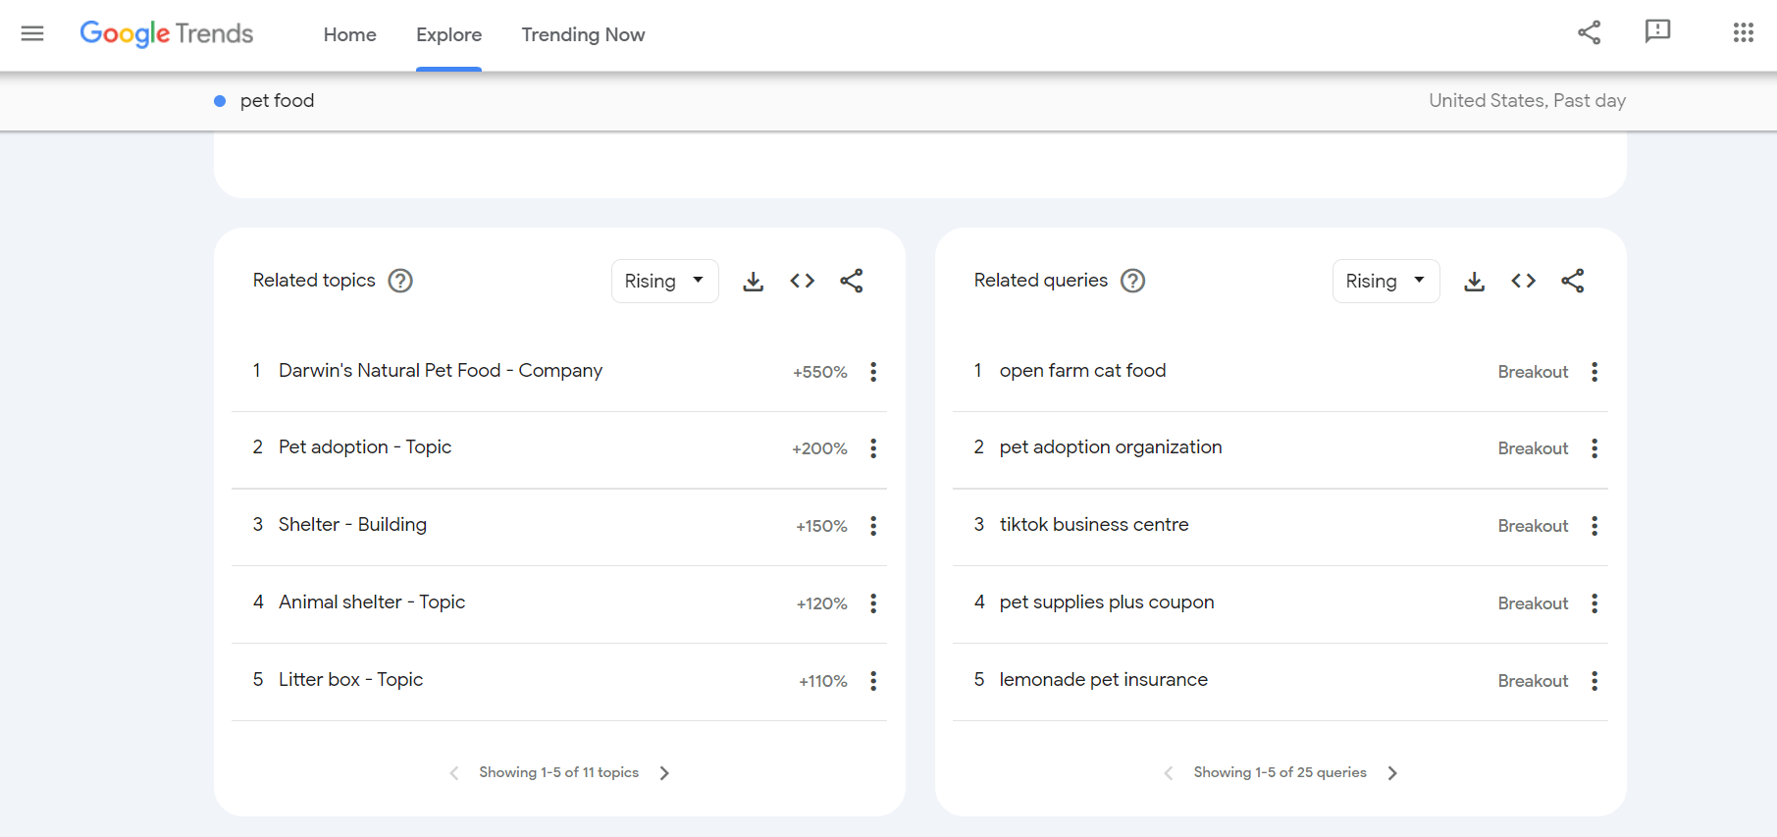Open tiktok business centre query

(x=1094, y=524)
